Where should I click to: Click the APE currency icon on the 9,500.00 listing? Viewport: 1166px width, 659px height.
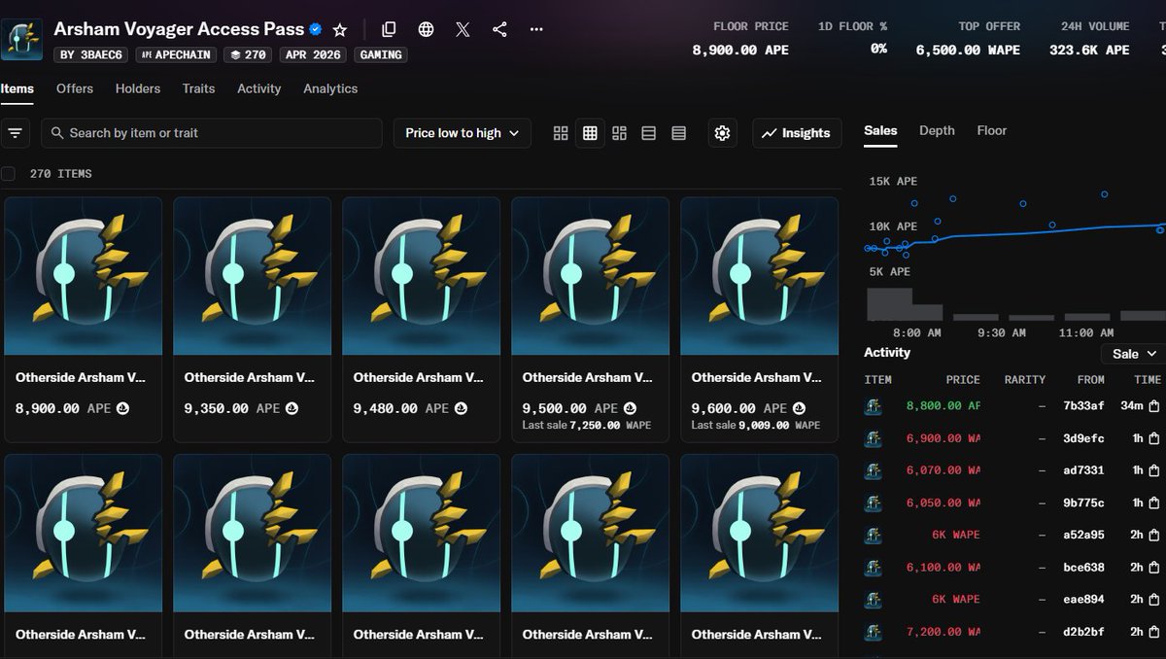(630, 408)
